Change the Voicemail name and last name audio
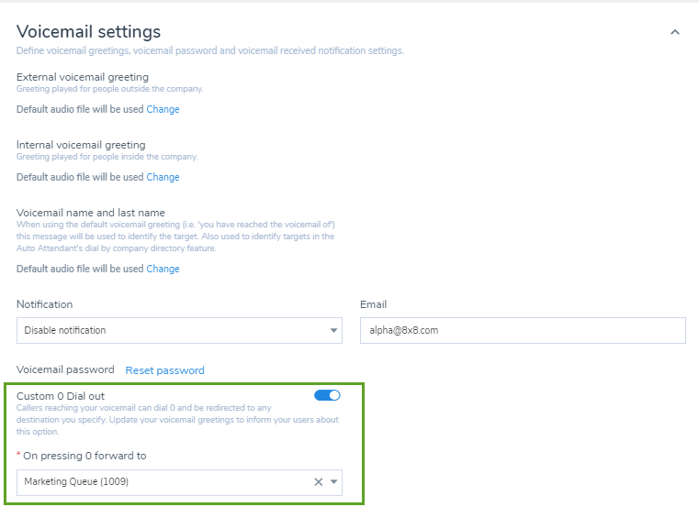 point(163,269)
